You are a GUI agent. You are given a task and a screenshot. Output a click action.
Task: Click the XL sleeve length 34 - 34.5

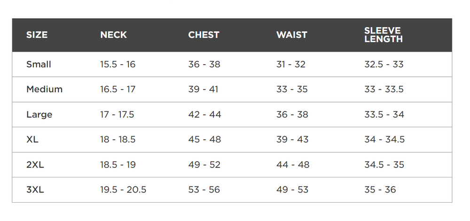pos(384,140)
